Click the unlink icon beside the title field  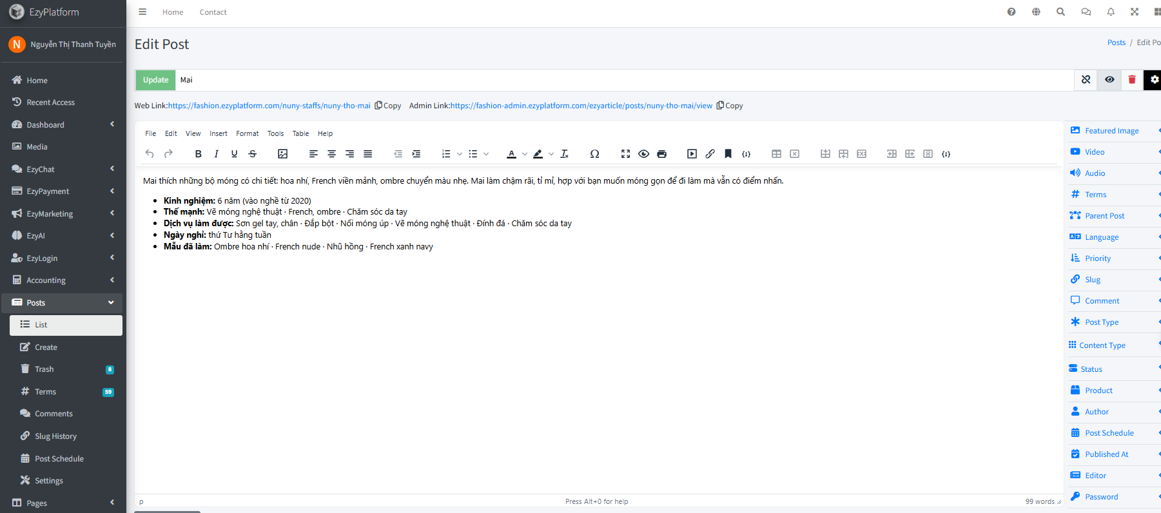(1086, 80)
